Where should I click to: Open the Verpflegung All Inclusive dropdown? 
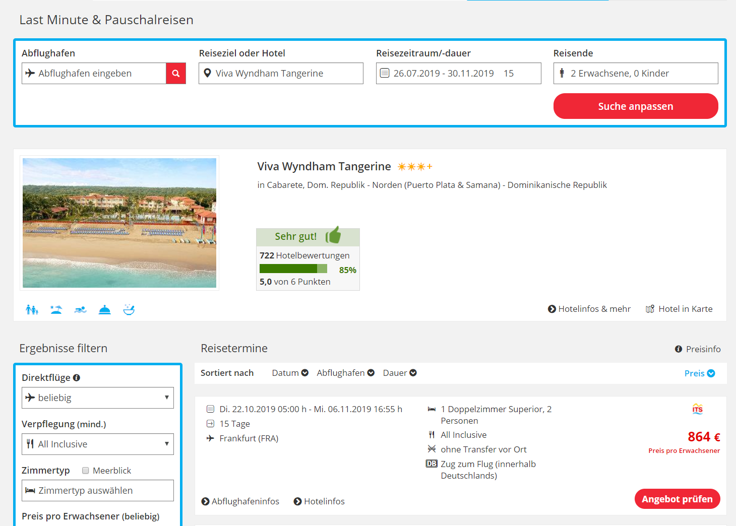[98, 444]
